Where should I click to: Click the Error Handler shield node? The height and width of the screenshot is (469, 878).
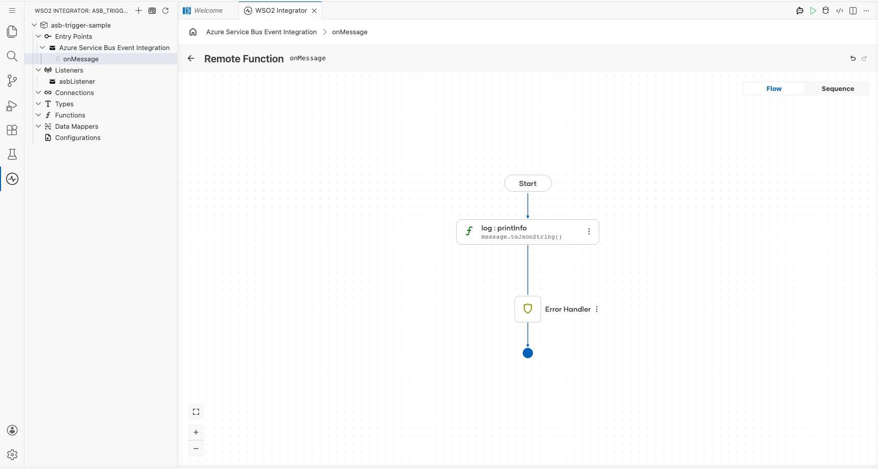528,309
